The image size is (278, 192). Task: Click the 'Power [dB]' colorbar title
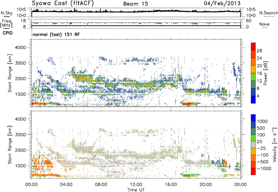tap(265, 73)
